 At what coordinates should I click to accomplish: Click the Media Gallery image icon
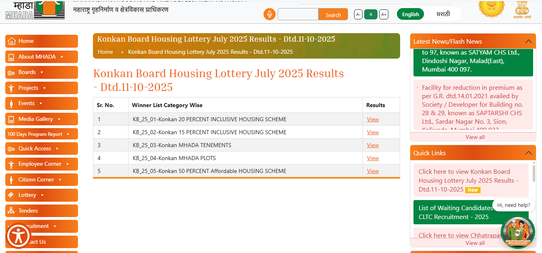pyautogui.click(x=11, y=119)
